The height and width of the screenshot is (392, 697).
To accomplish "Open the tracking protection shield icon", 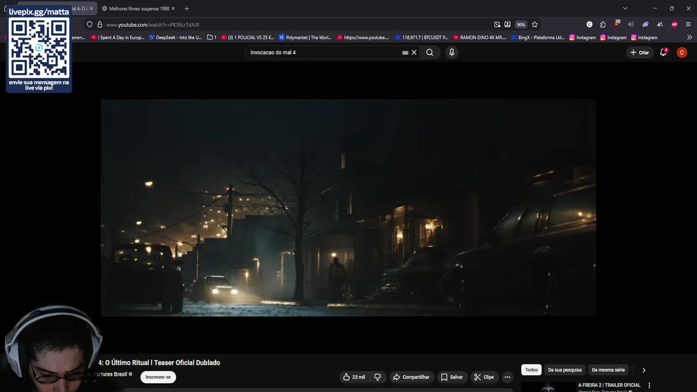I will click(89, 24).
